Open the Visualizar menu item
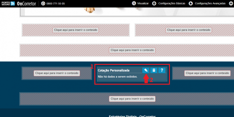This screenshot has width=234, height=117. (x=143, y=4)
